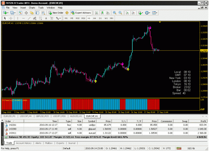Select the crosshair tool
The height and width of the screenshot is (151, 209).
[x=11, y=18]
